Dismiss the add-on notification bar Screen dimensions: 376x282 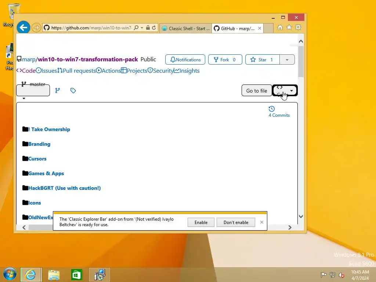(261, 222)
